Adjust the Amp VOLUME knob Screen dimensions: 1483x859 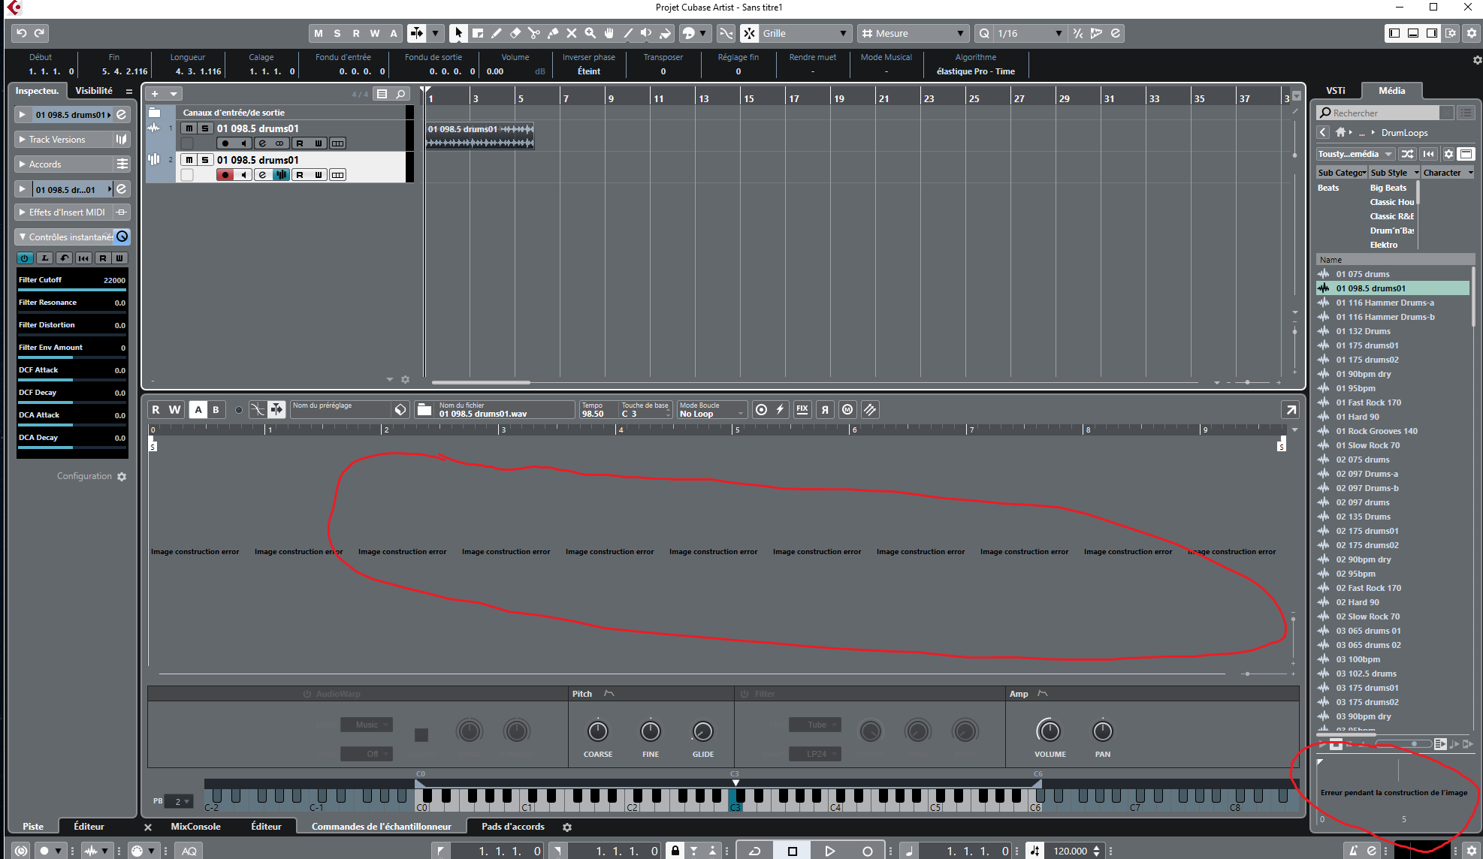(x=1050, y=731)
